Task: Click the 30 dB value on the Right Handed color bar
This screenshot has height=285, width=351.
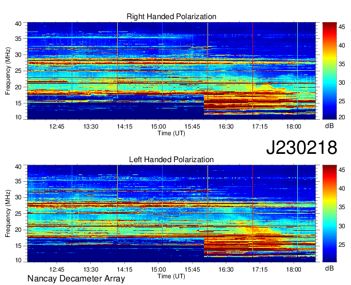Action: [x=342, y=83]
